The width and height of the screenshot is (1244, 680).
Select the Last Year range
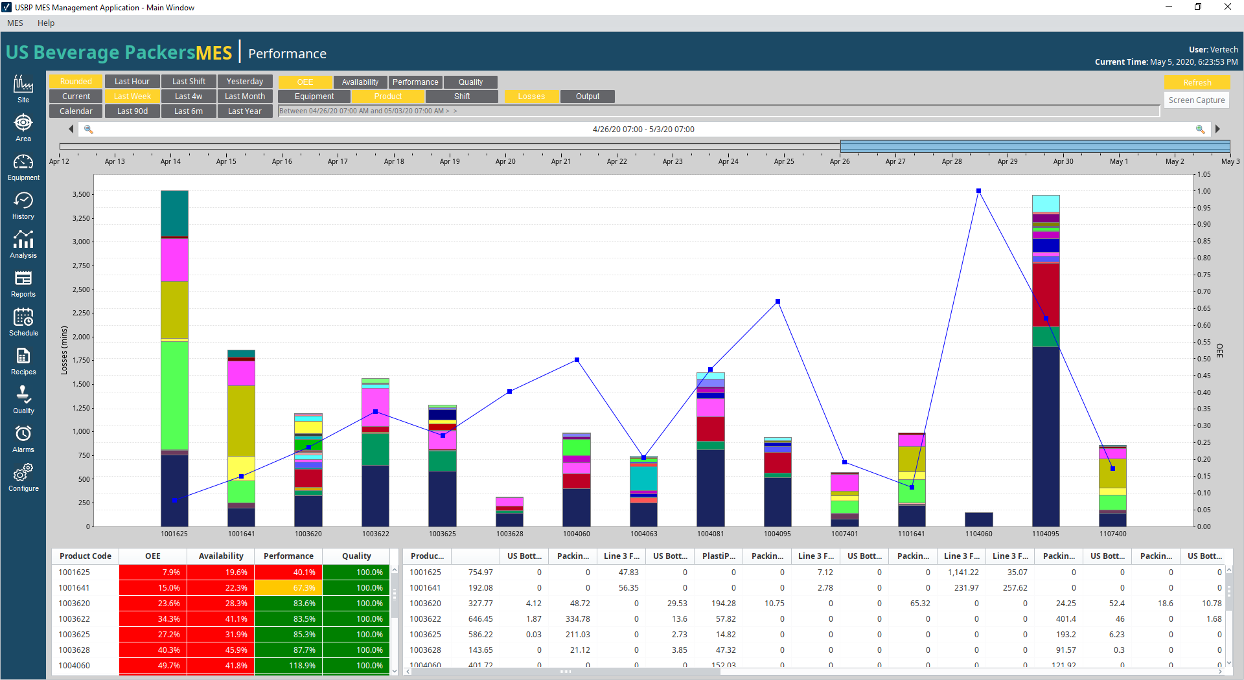tap(245, 111)
